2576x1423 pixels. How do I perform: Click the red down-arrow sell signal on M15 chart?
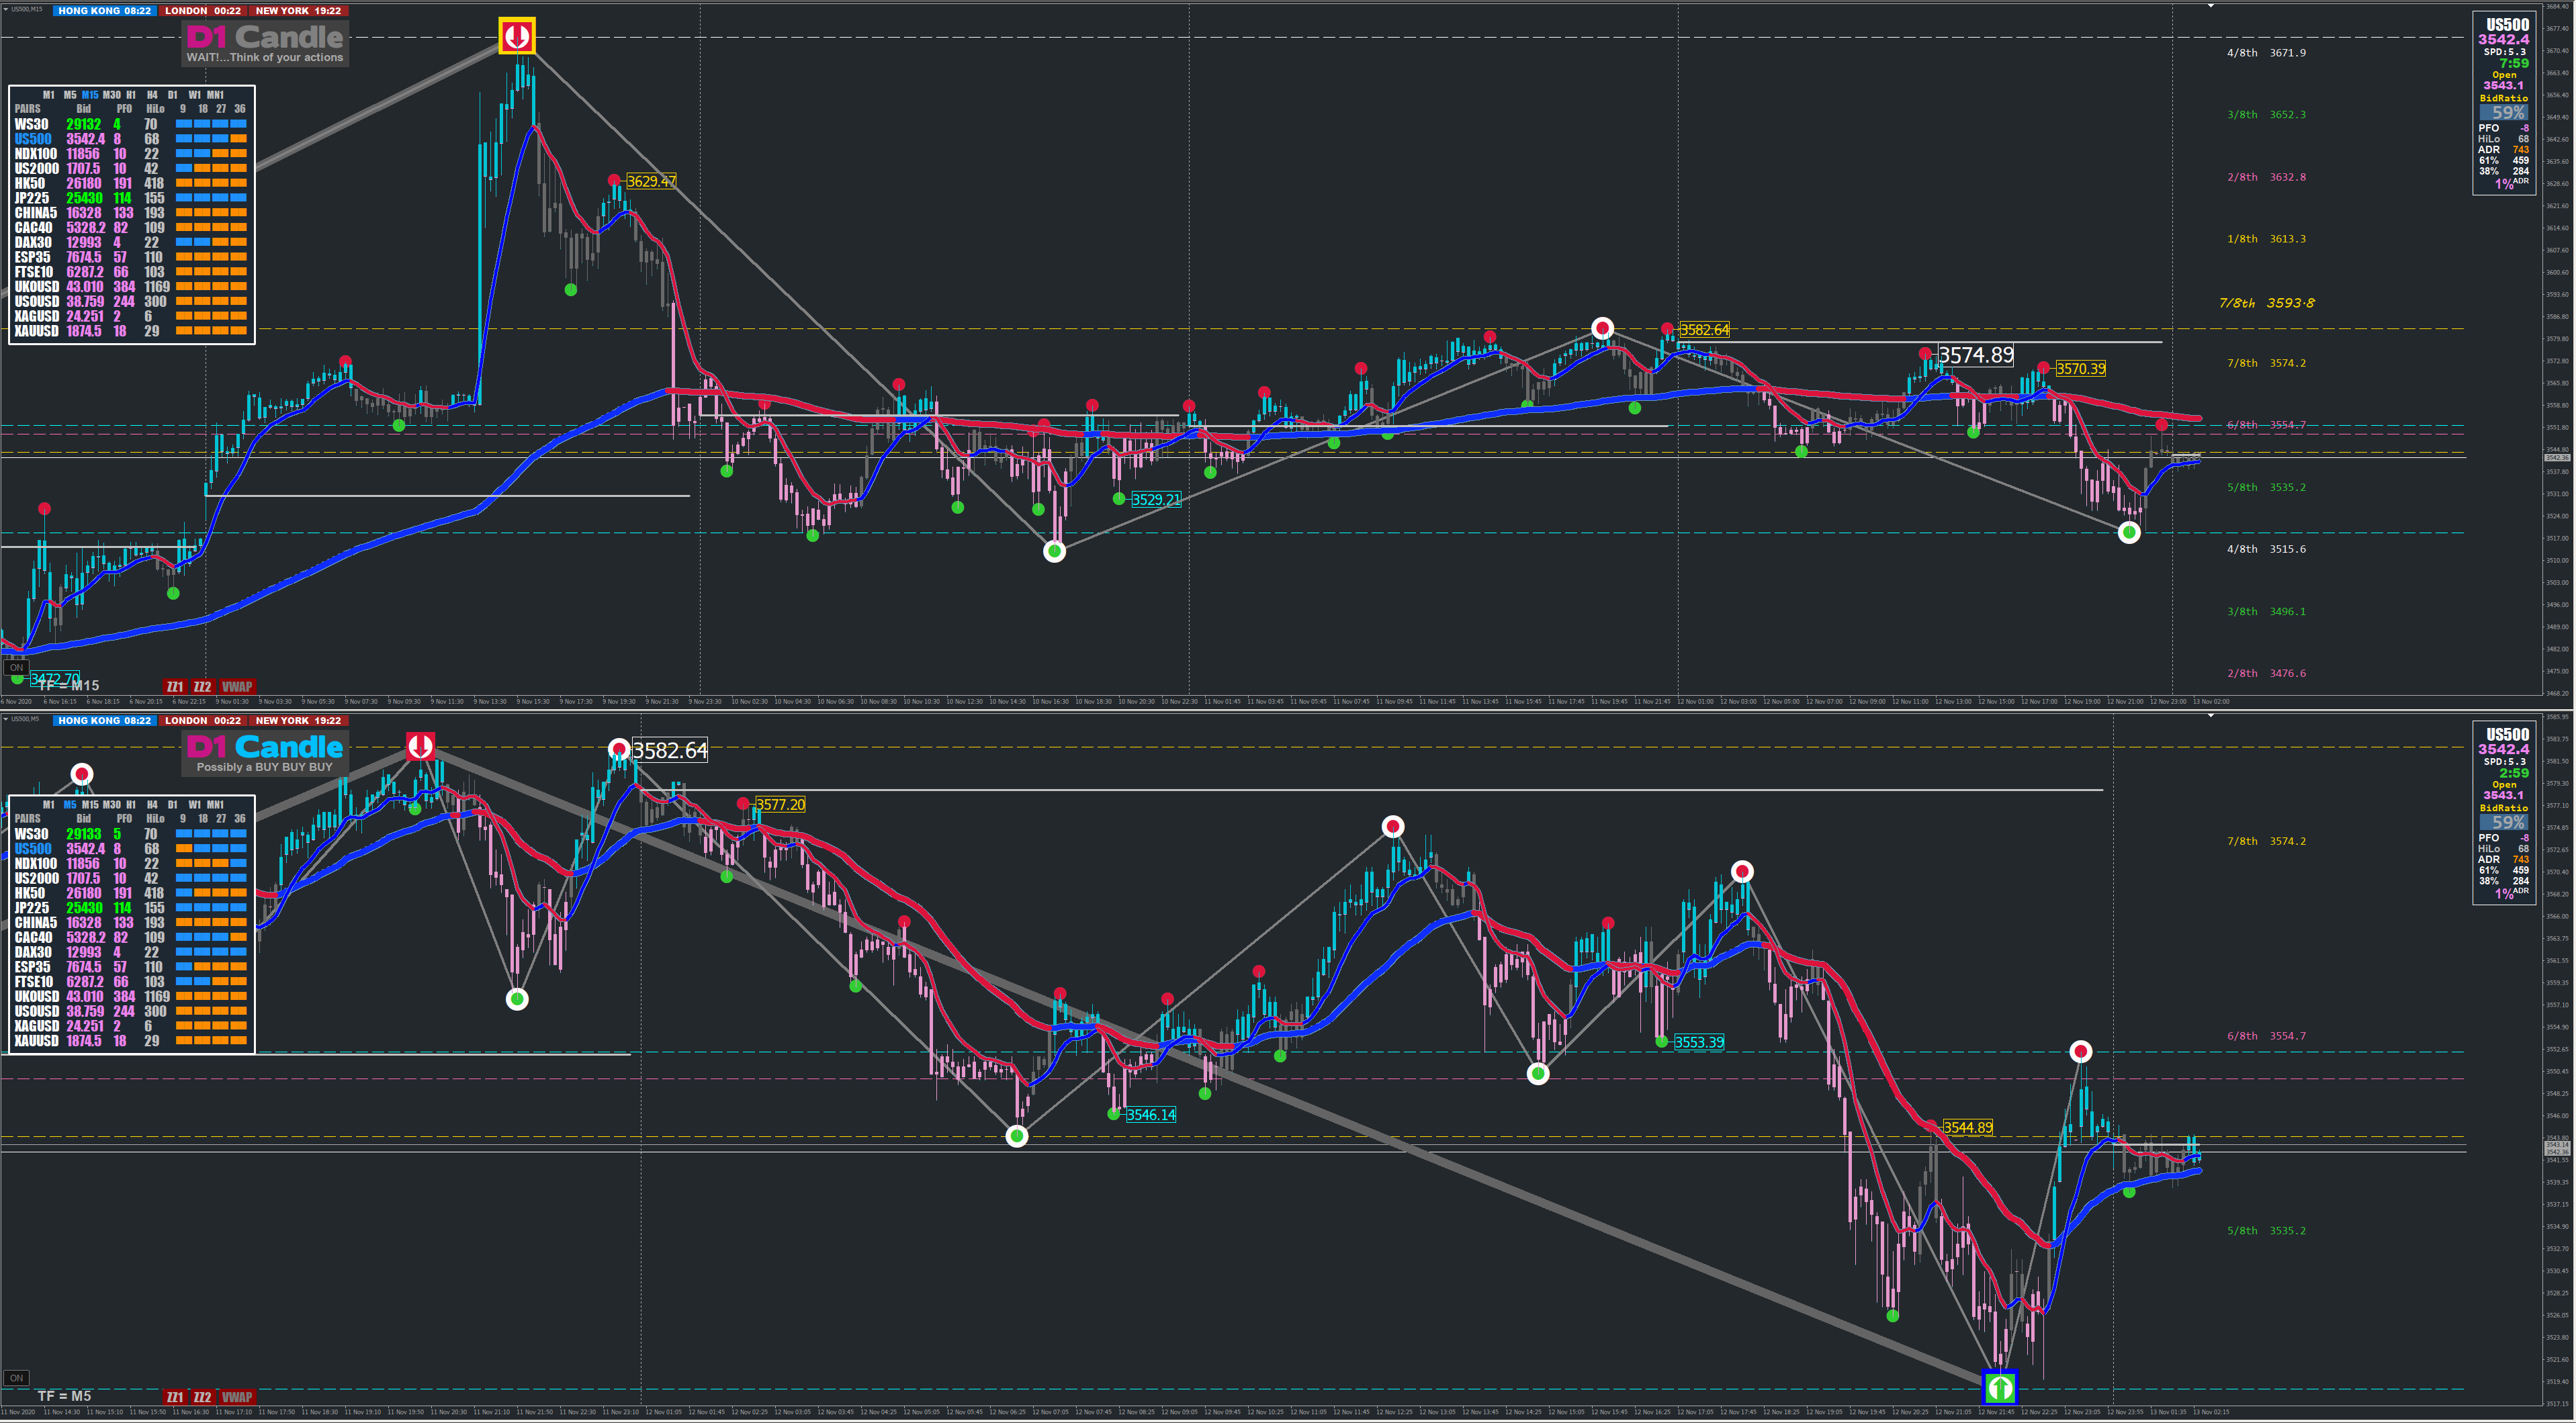[517, 37]
